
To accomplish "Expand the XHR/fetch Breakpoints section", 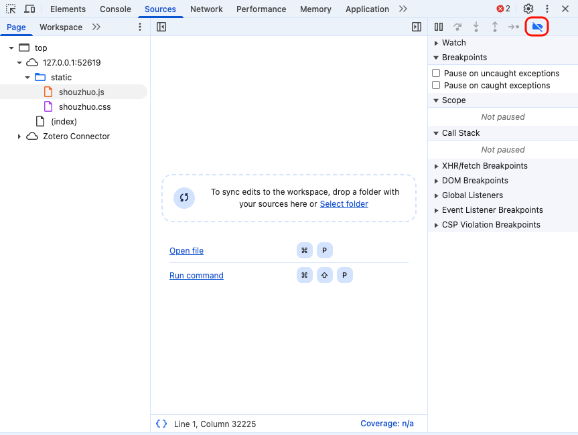I will pyautogui.click(x=437, y=166).
